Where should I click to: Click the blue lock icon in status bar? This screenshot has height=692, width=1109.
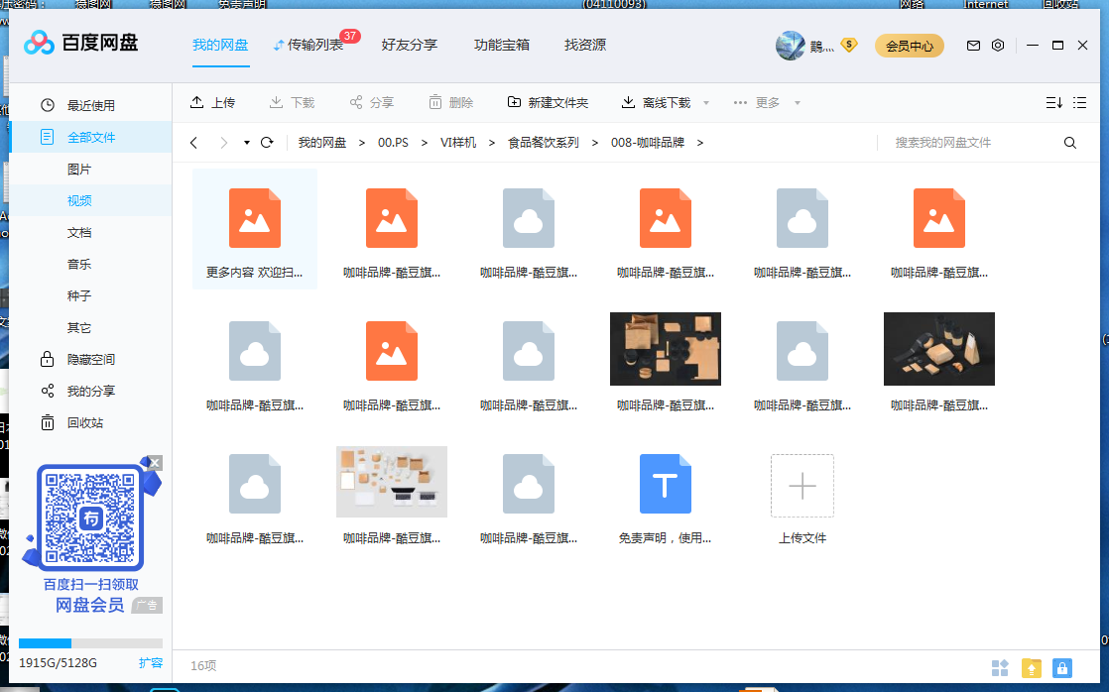click(1062, 668)
